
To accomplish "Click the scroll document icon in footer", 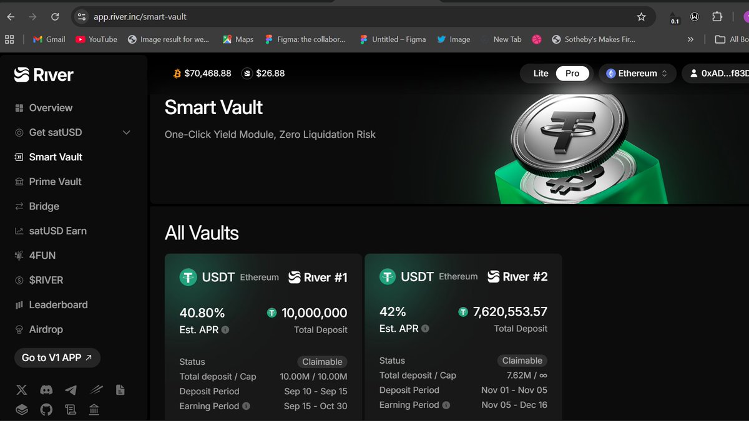I will [71, 410].
